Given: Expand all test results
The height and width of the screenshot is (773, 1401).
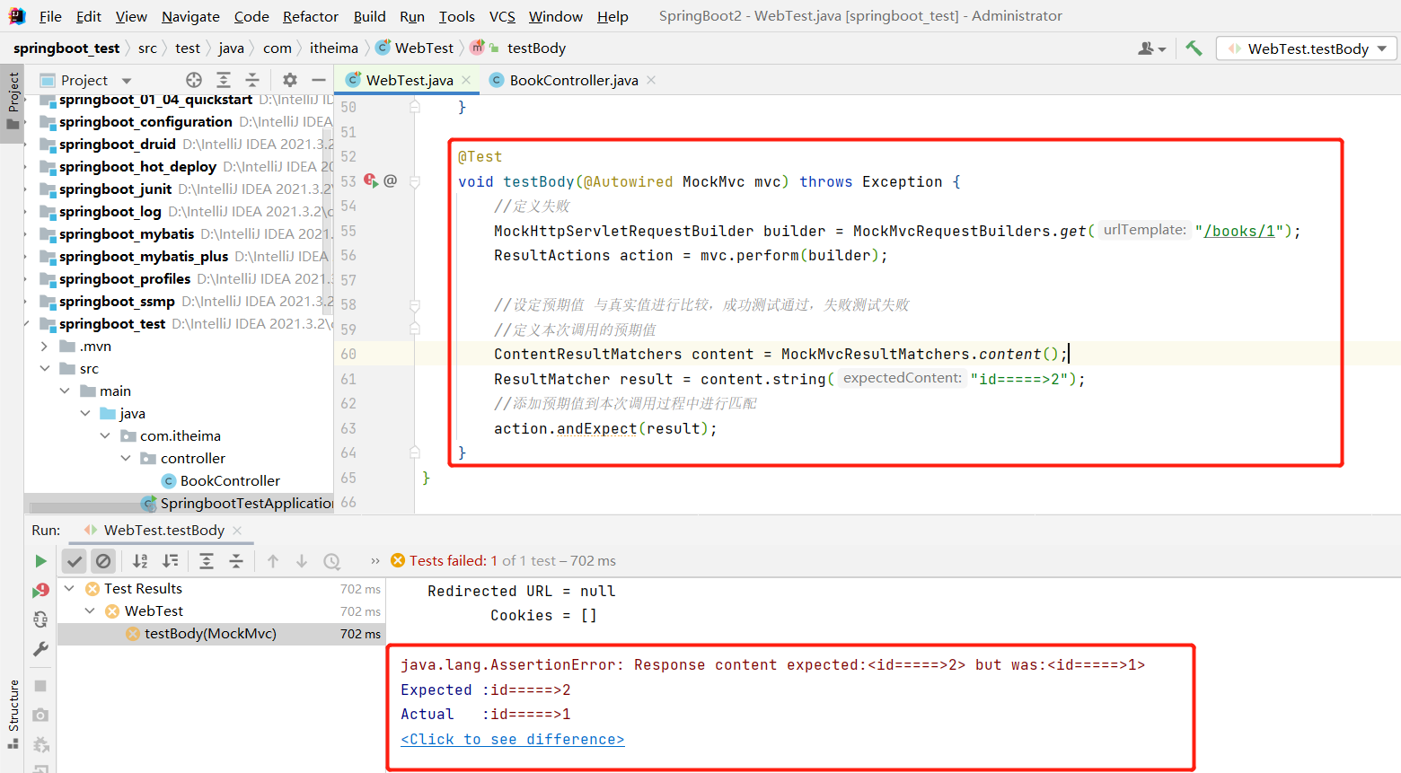Looking at the screenshot, I should pos(207,561).
